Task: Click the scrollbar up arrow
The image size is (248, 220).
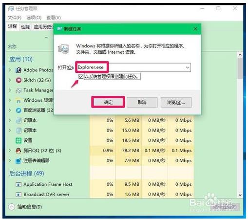Action: (240, 55)
